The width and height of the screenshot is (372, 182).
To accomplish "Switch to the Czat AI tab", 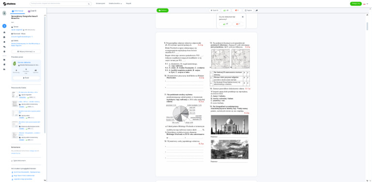I will 32,11.
